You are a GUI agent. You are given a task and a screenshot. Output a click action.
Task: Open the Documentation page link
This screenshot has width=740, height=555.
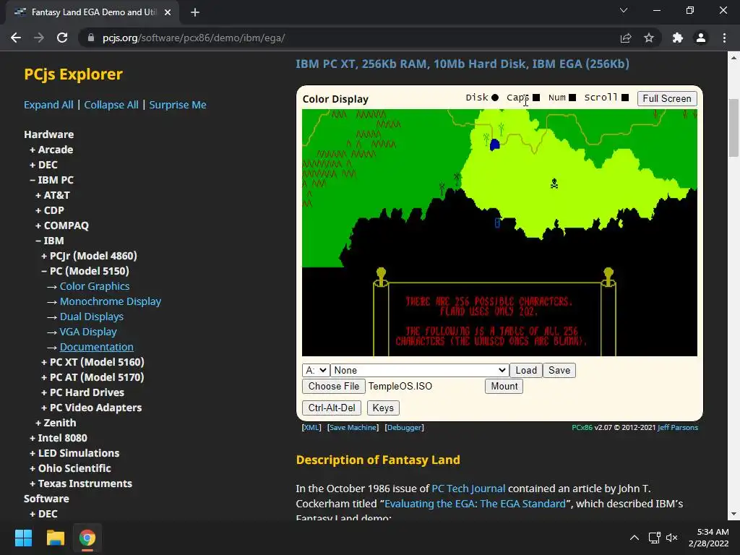[x=97, y=347]
